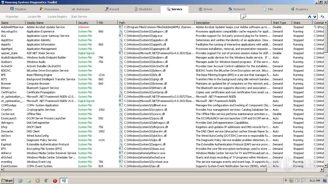This screenshot has height=184, width=328.
Task: Click the armsvc file icon in Path
Action: (x=121, y=27)
